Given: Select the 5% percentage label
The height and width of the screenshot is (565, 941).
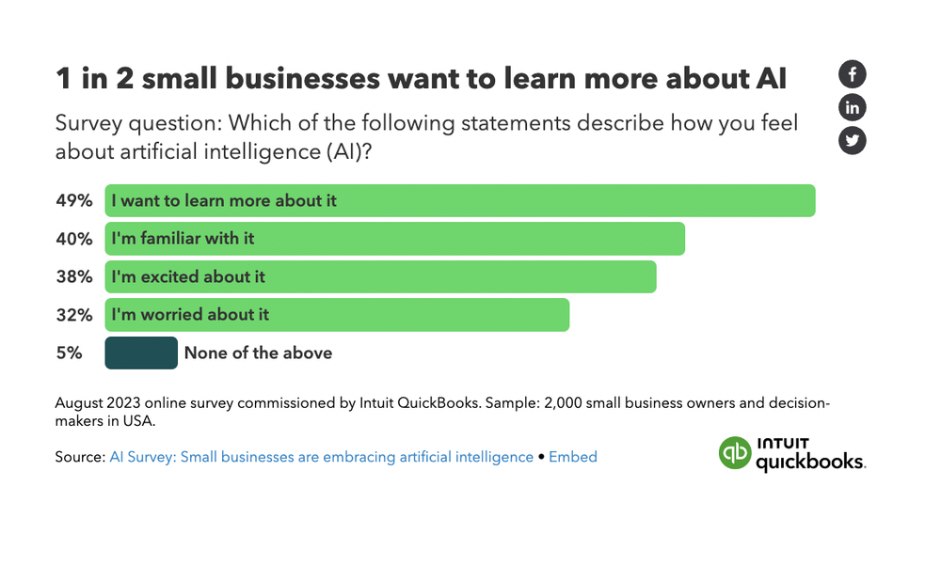Looking at the screenshot, I should pos(71,353).
